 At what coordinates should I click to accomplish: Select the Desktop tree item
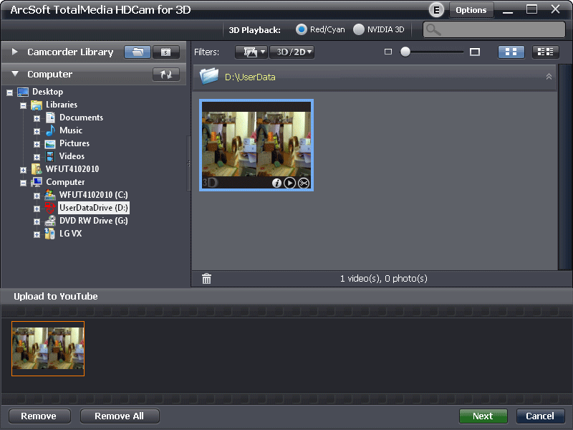pos(47,92)
